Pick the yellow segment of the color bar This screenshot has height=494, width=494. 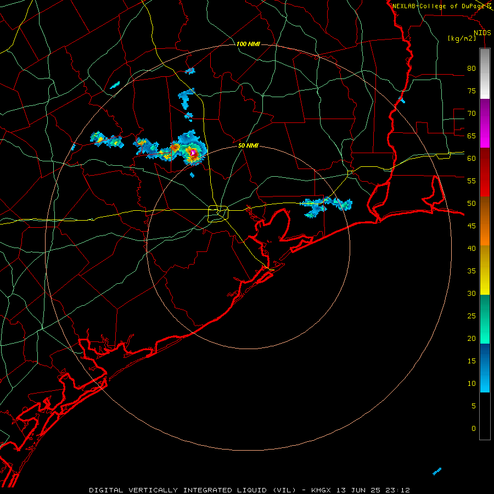pos(485,270)
